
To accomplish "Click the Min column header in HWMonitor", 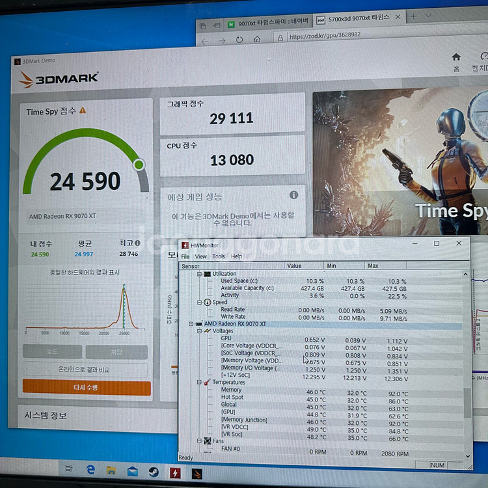I will click(x=344, y=265).
